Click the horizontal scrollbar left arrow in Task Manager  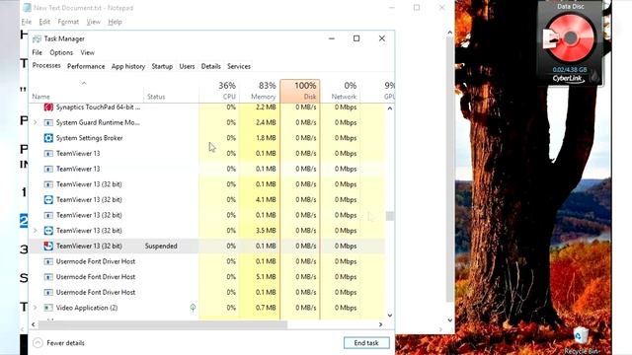[x=34, y=324]
